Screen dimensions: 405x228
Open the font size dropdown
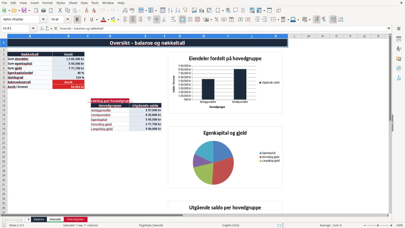point(68,20)
